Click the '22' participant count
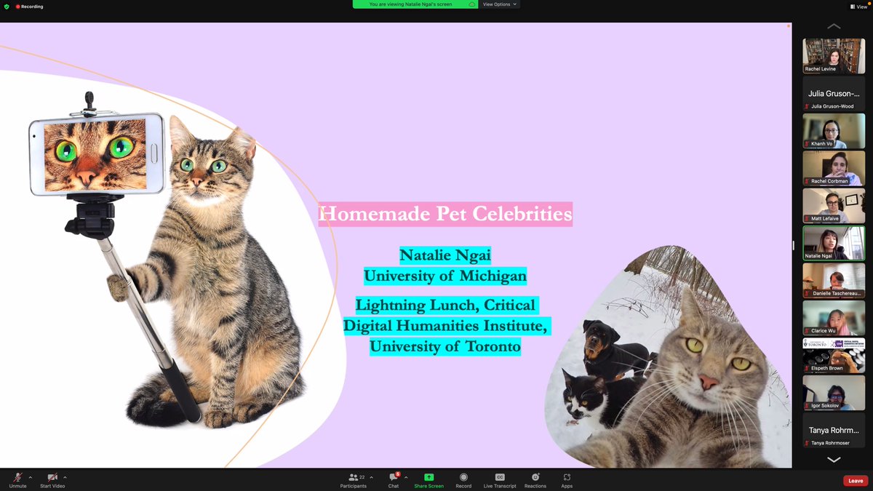Viewport: 873px width, 491px height. (362, 477)
